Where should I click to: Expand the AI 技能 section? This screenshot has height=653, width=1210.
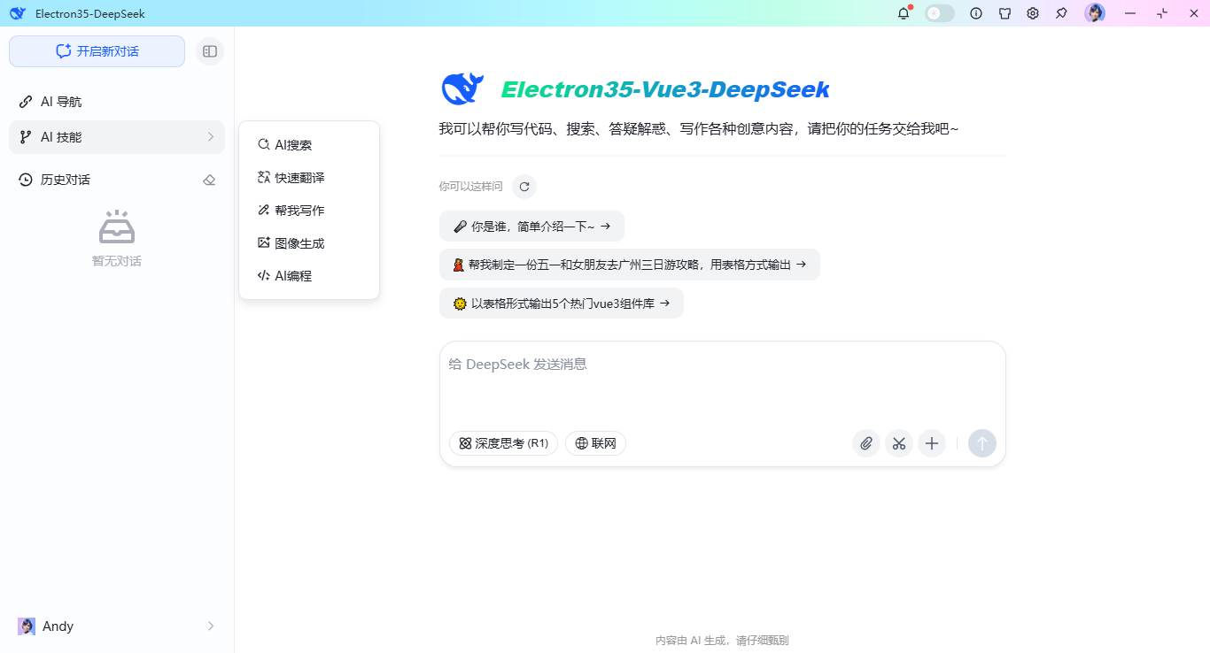pos(116,137)
